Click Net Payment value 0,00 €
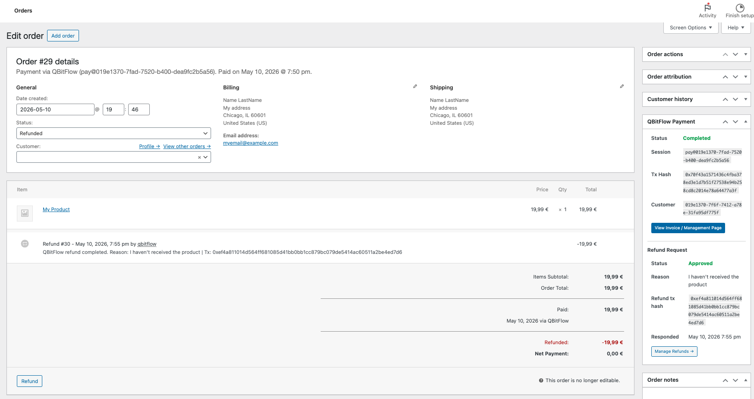This screenshot has width=754, height=399. tap(615, 354)
